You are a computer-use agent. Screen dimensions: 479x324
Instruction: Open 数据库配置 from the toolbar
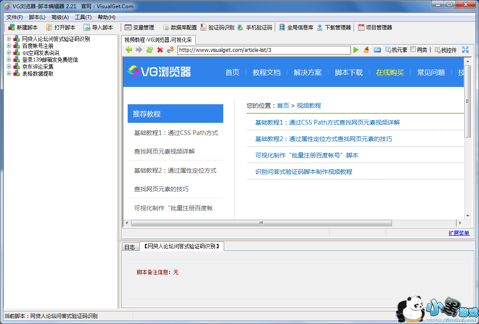point(180,28)
